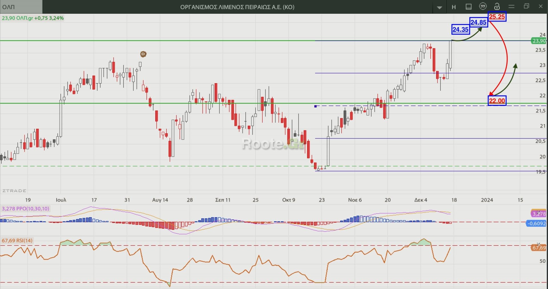Close the PPO indicator panel
548x289 pixels.
point(538,212)
